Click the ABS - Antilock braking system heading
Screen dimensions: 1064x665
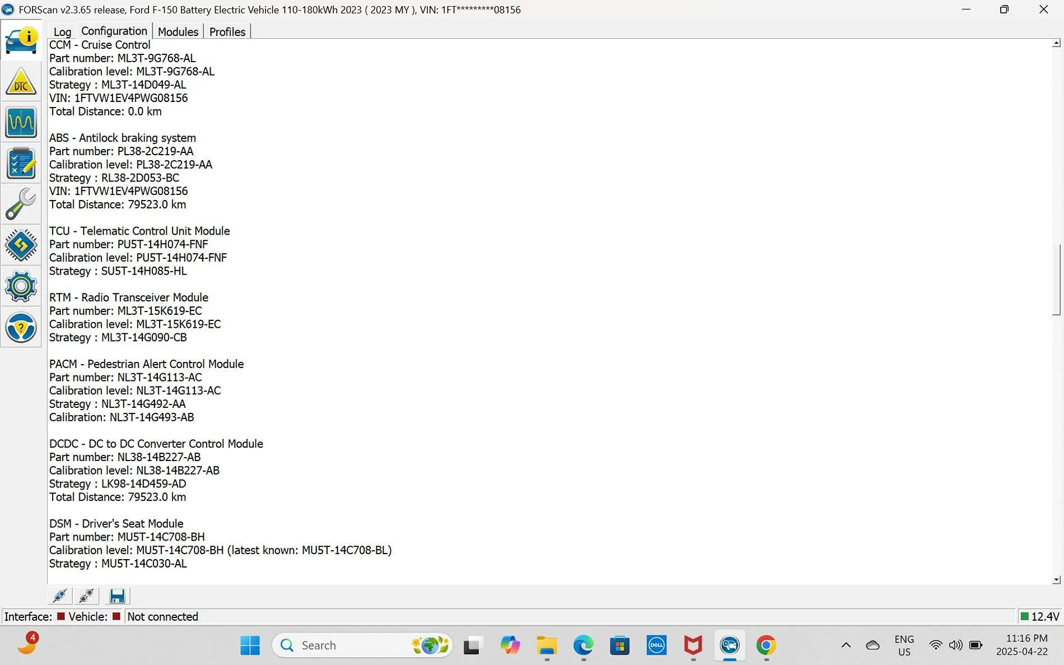[123, 138]
